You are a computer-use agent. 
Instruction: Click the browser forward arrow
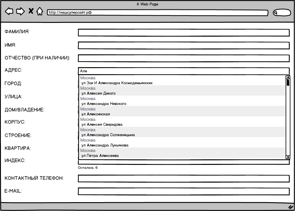click(20, 11)
